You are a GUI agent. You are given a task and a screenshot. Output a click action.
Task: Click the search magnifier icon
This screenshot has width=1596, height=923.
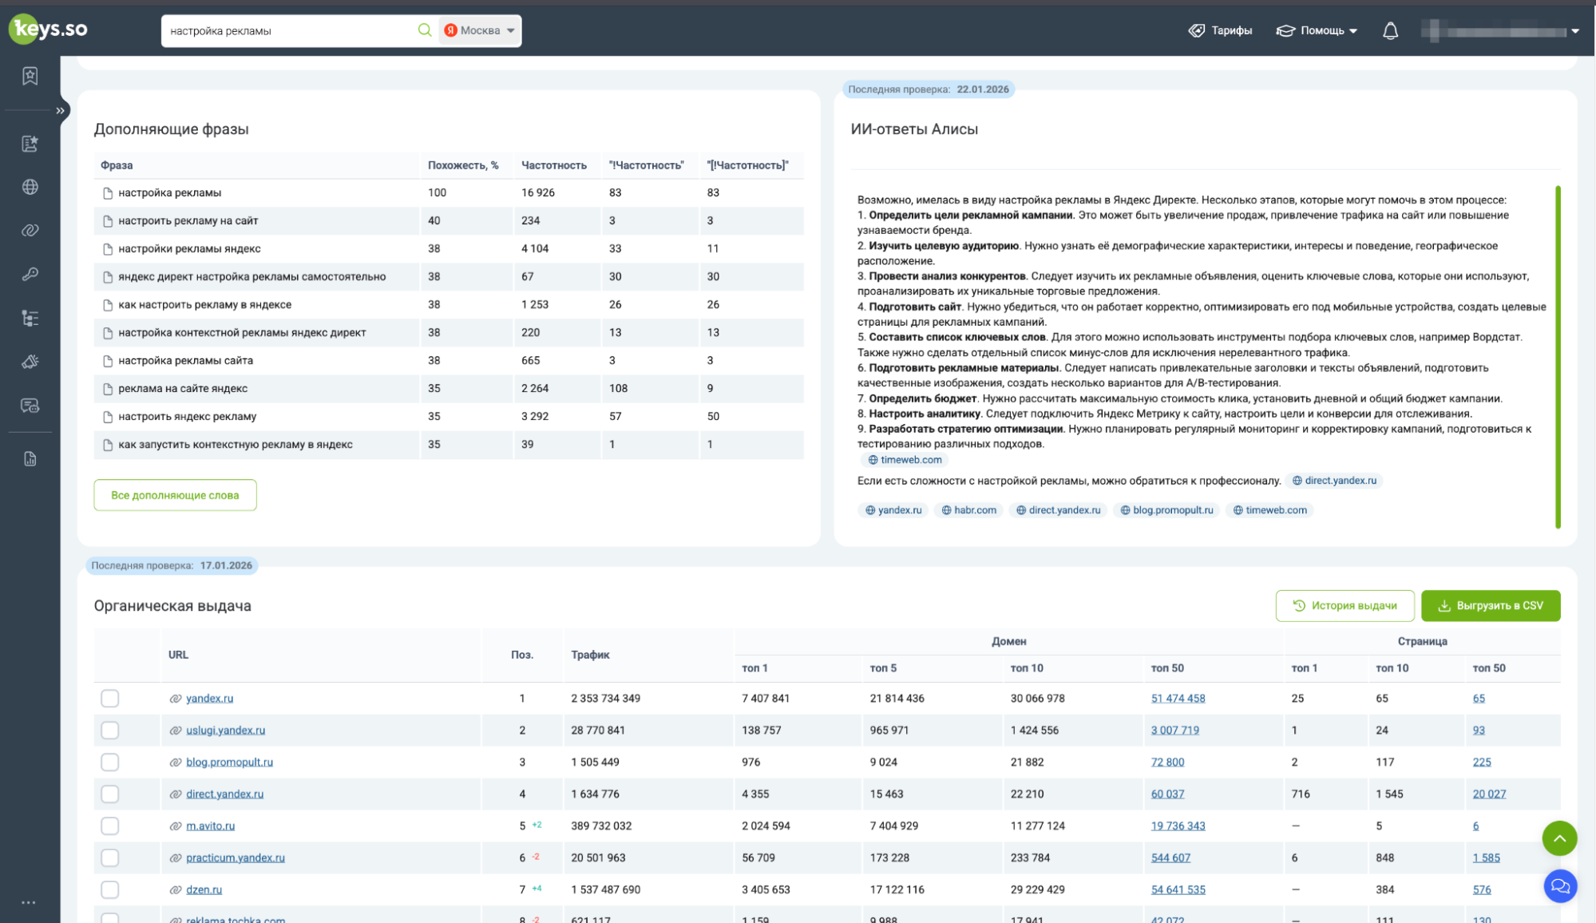424,30
